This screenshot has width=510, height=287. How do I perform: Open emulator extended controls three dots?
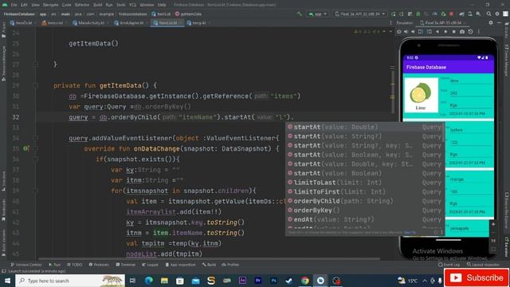[479, 32]
